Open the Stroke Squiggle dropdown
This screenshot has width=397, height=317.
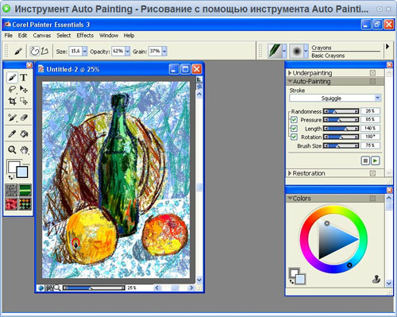point(335,98)
